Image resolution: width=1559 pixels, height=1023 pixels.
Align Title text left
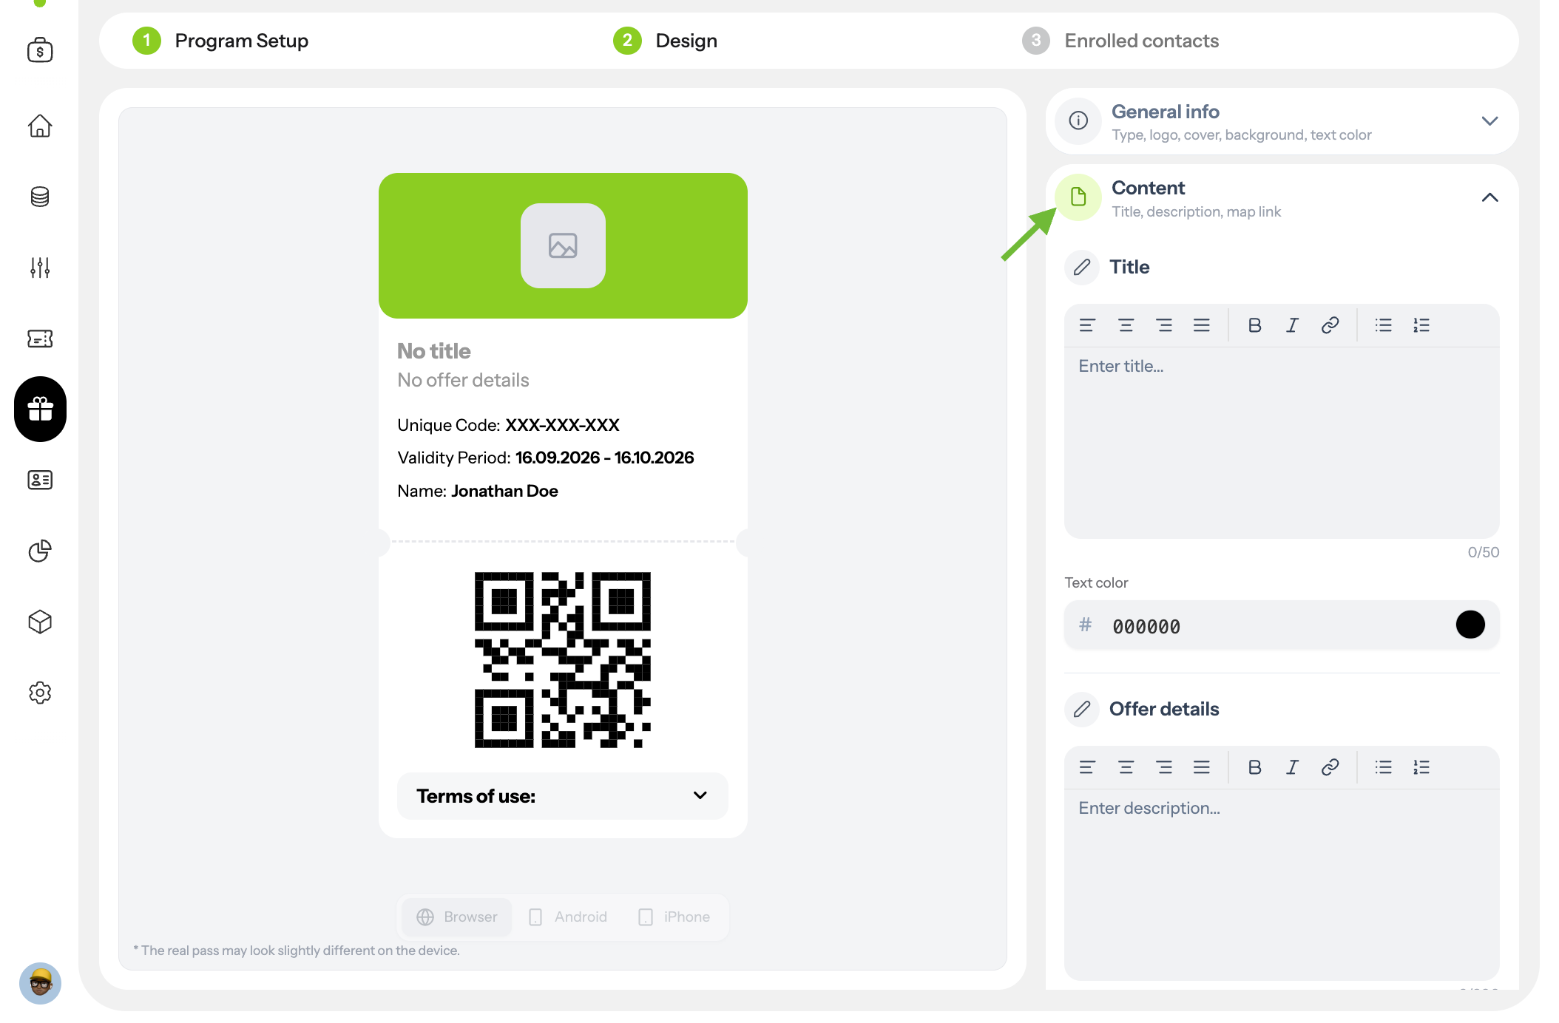(1087, 325)
